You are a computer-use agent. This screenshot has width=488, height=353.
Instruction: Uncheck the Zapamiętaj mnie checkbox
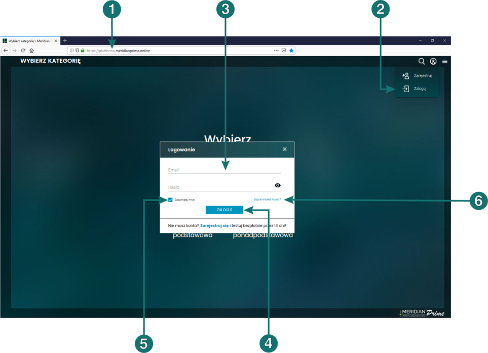click(x=170, y=200)
